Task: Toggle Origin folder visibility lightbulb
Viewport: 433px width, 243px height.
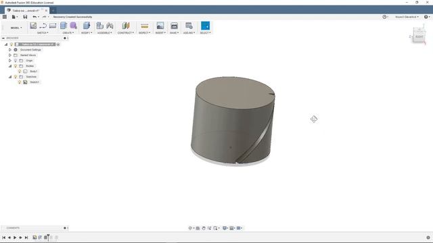Action: [16, 61]
